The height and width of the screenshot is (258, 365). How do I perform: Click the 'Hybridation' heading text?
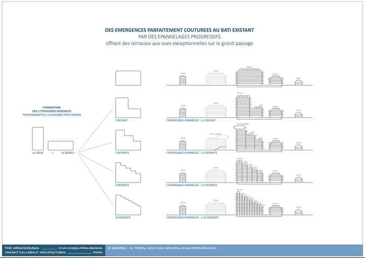pos(52,107)
